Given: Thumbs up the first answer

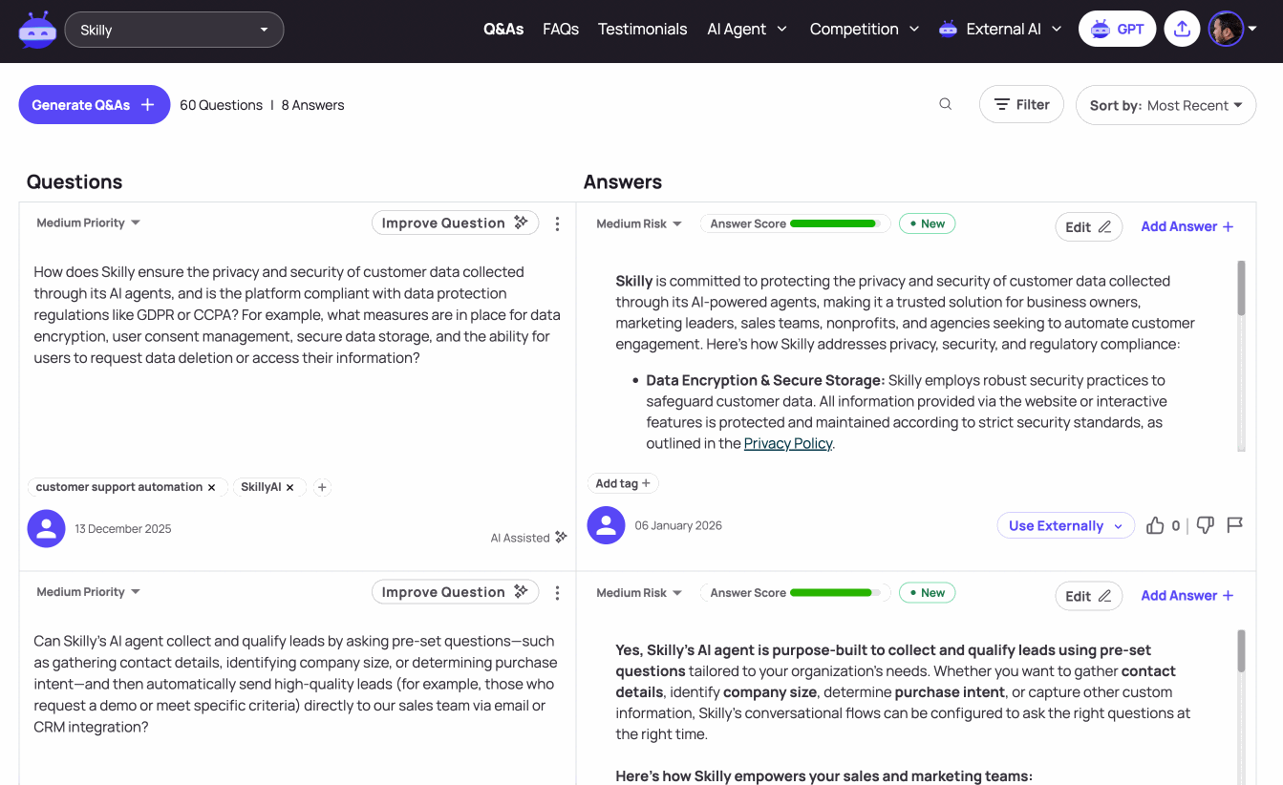Looking at the screenshot, I should (1155, 525).
